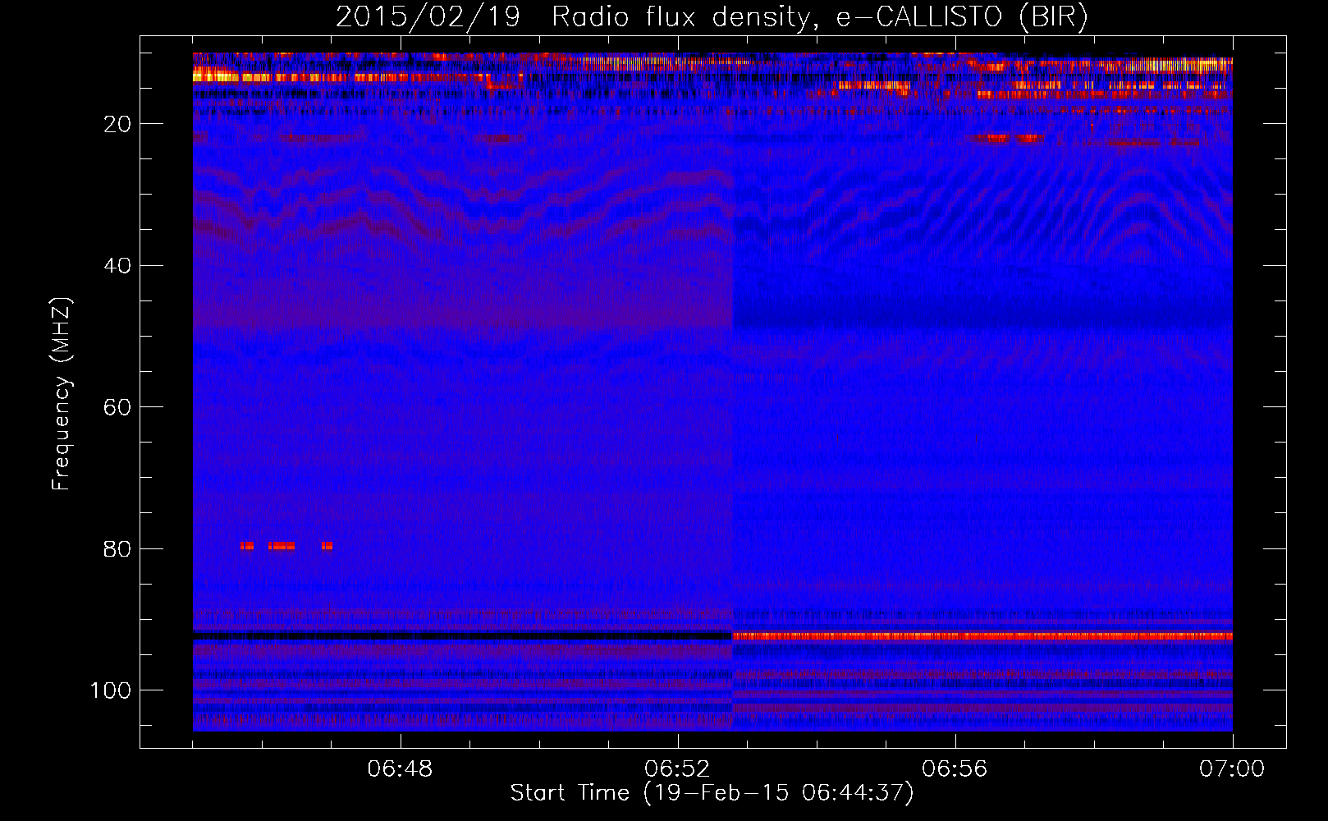Click the 40 frequency tick label
The image size is (1328, 821).
[117, 265]
